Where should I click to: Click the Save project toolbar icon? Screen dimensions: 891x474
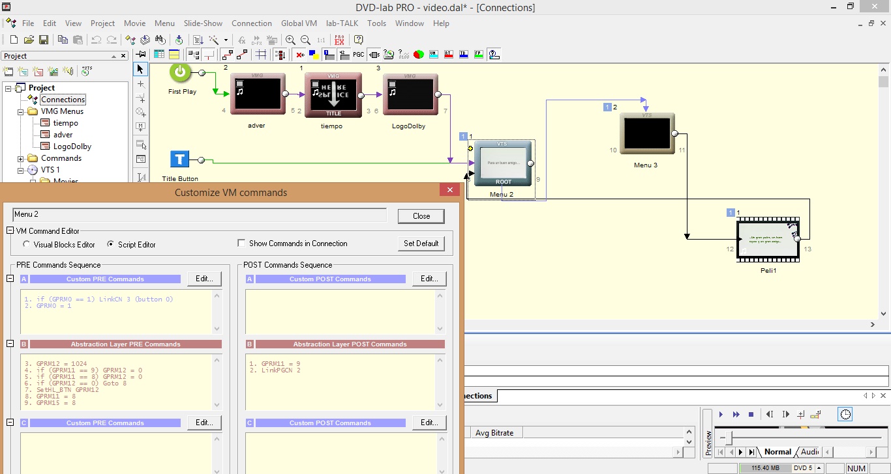44,40
